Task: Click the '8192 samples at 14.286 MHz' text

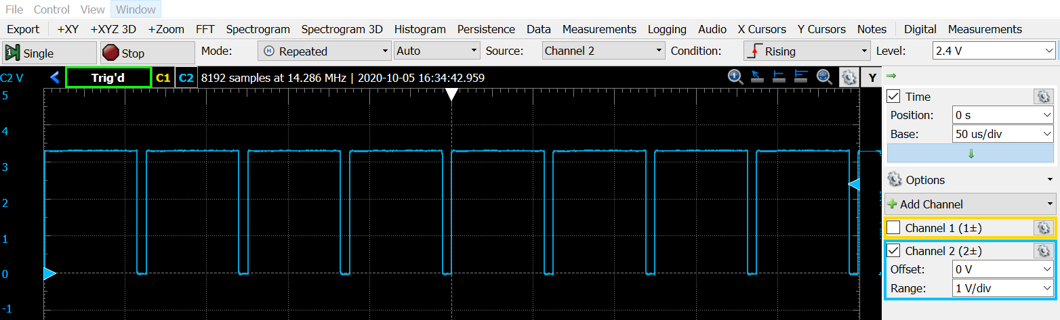Action: [x=274, y=78]
